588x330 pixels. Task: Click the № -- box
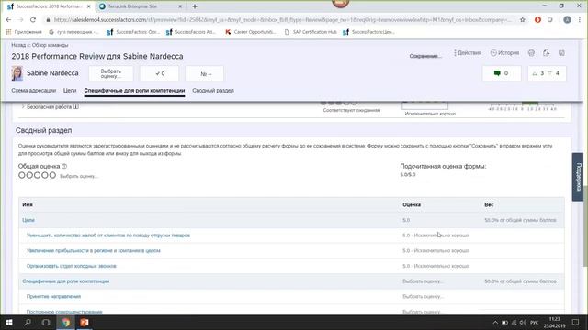pos(204,73)
